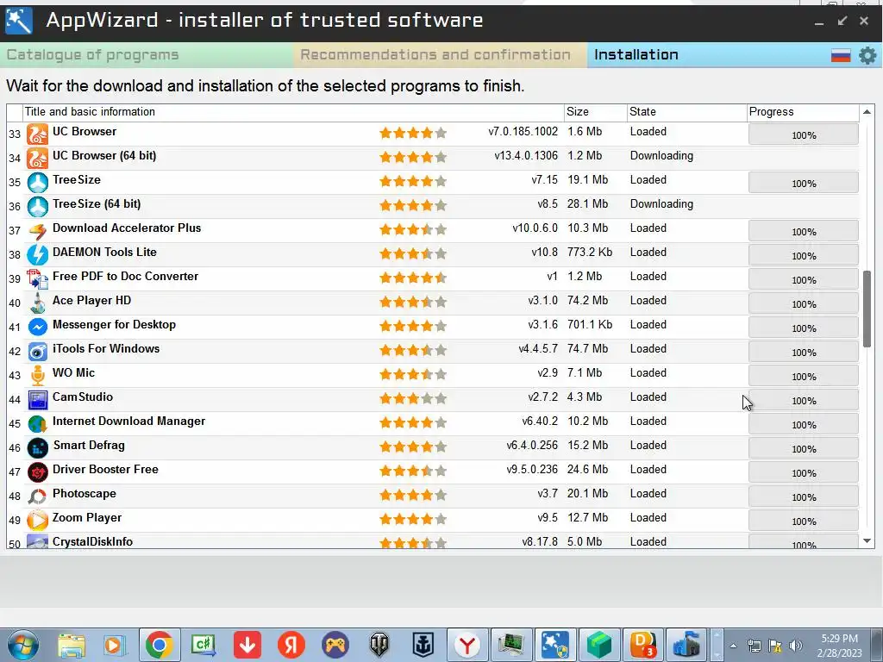This screenshot has height=662, width=883.
Task: Click the Downloading state of UC Browser (64 bit)
Action: click(661, 155)
